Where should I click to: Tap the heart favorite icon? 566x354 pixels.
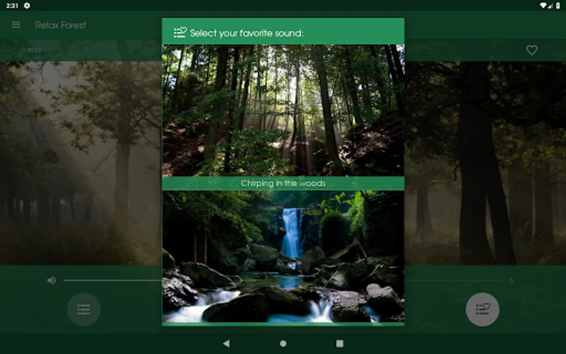point(531,50)
